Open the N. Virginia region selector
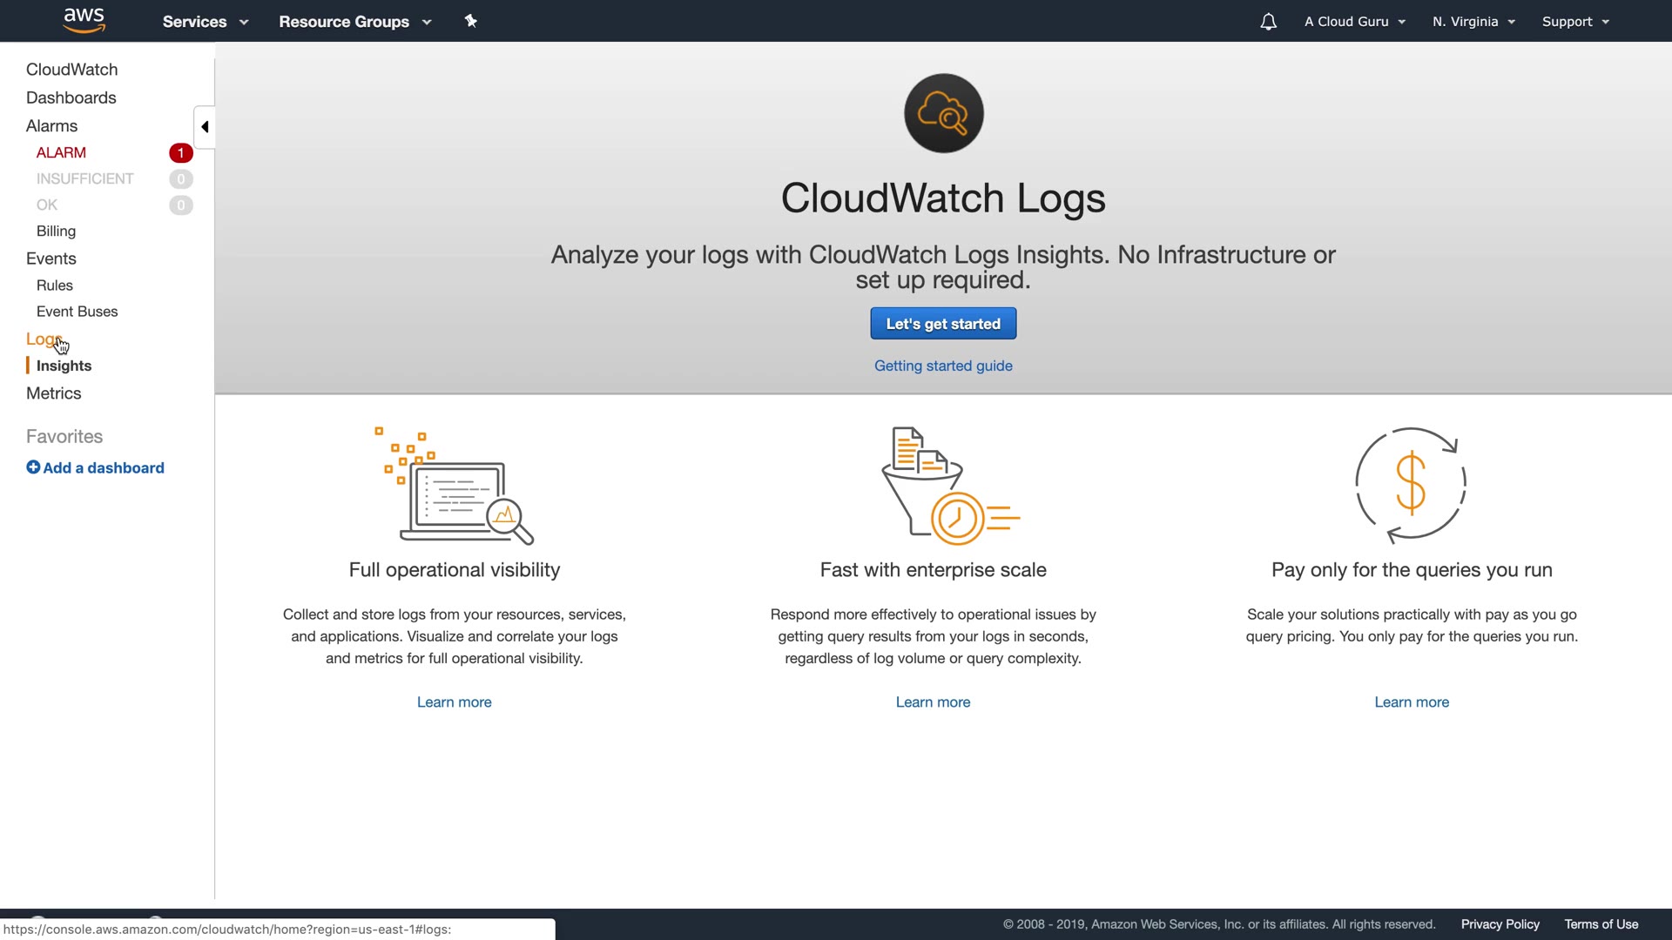Screen dimensions: 1672x940 click(1473, 22)
